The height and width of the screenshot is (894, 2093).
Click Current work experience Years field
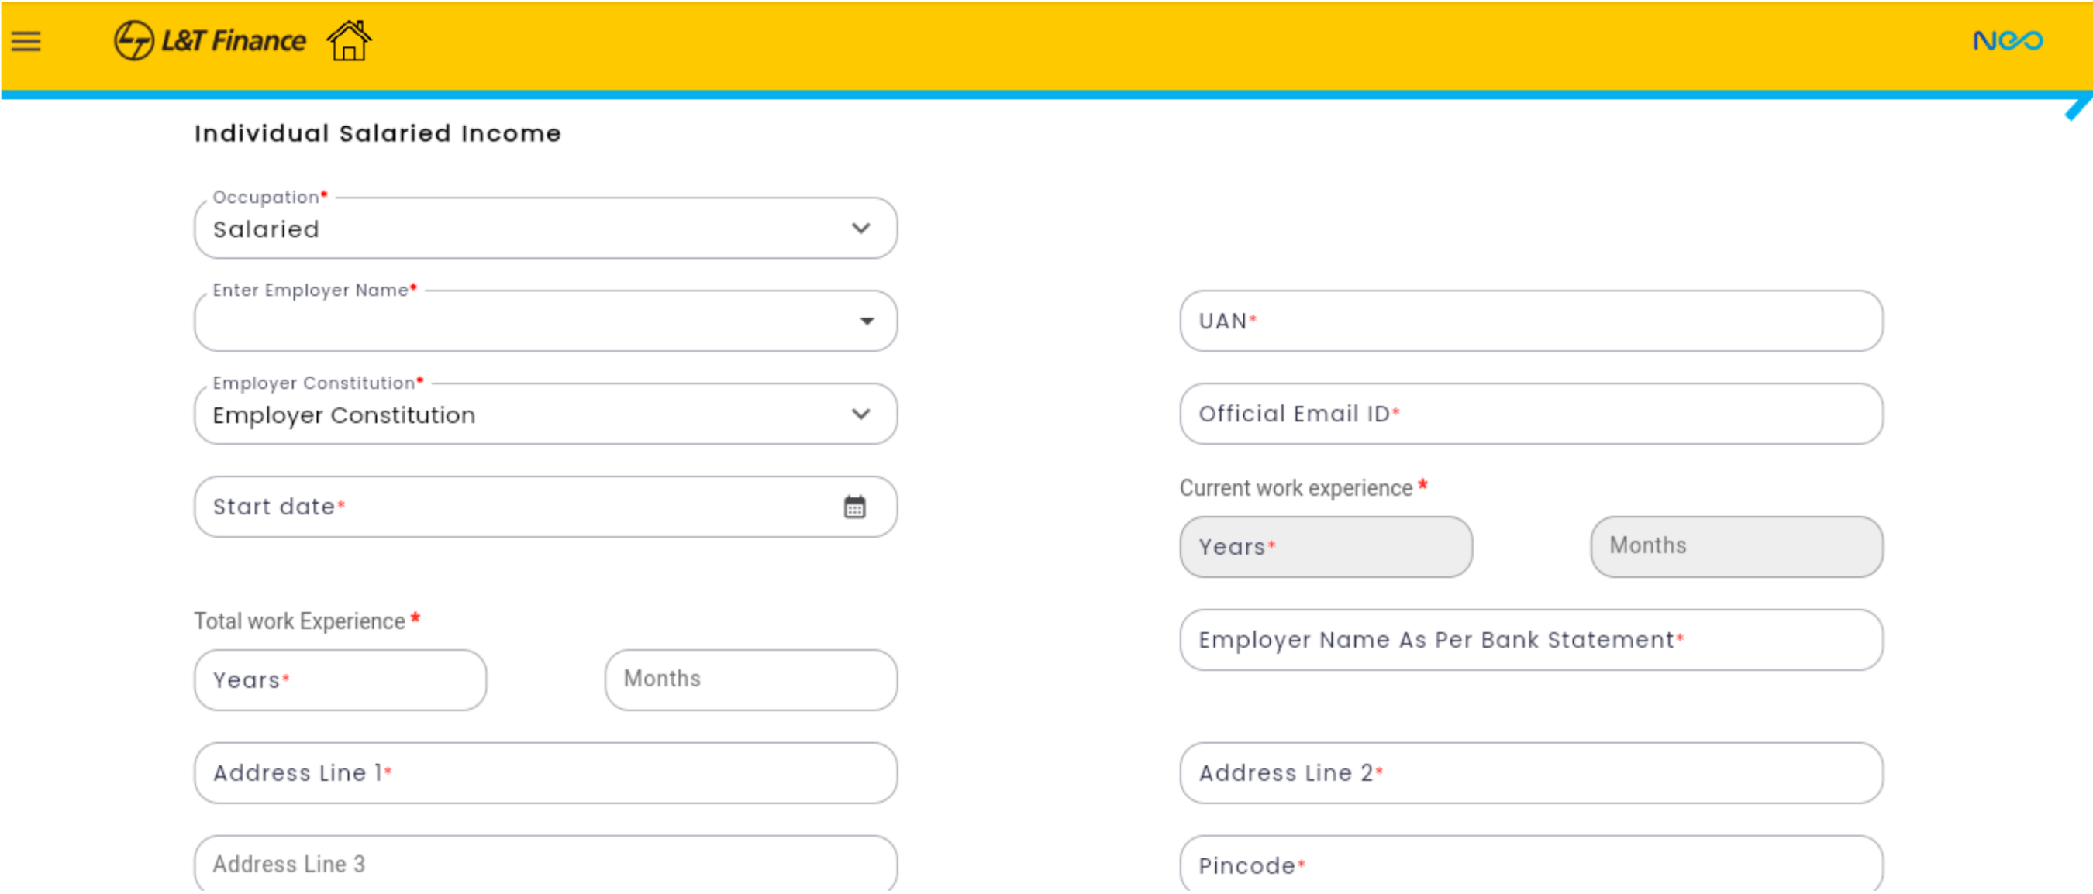coord(1326,547)
